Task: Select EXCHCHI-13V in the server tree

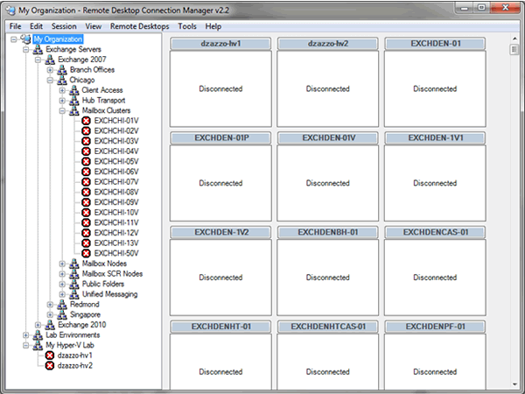Action: tap(115, 243)
